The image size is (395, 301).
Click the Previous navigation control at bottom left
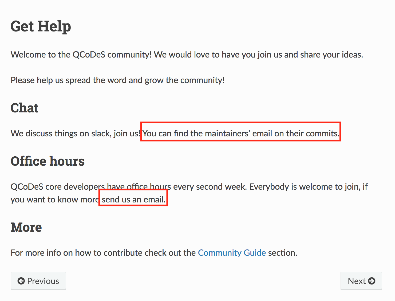pyautogui.click(x=38, y=281)
